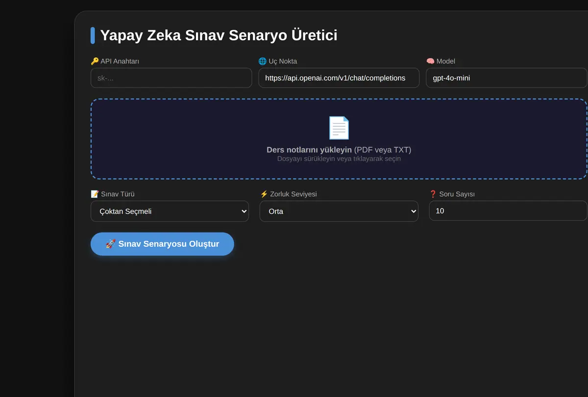Focus the API Anahtarı input field
The image size is (588, 397).
pos(171,78)
